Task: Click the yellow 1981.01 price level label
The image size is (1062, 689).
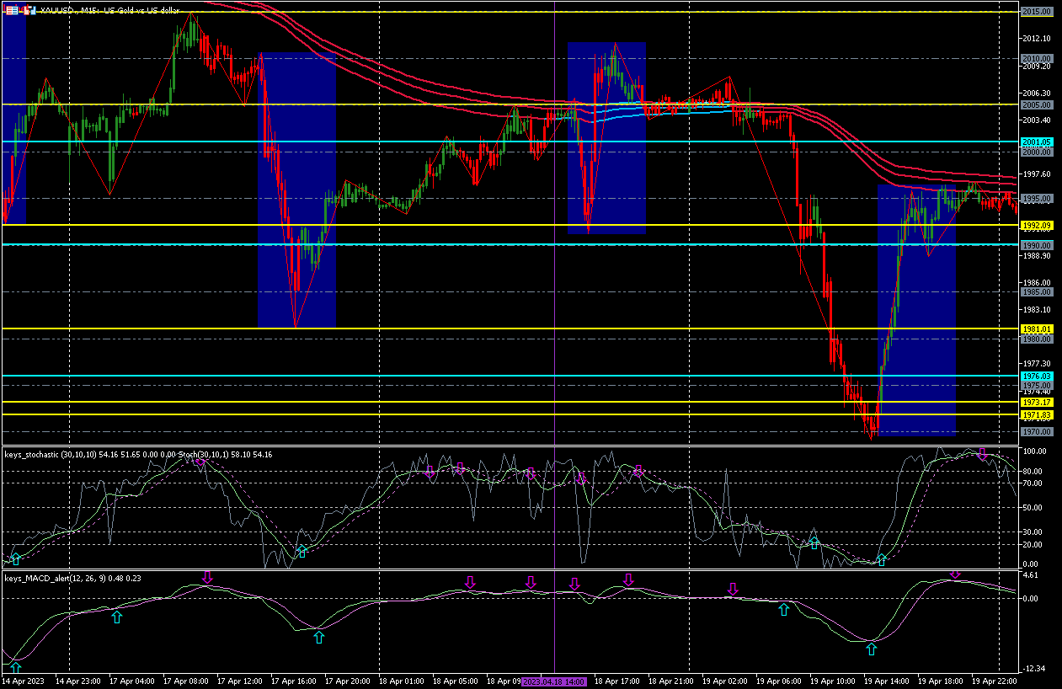Action: (1037, 328)
